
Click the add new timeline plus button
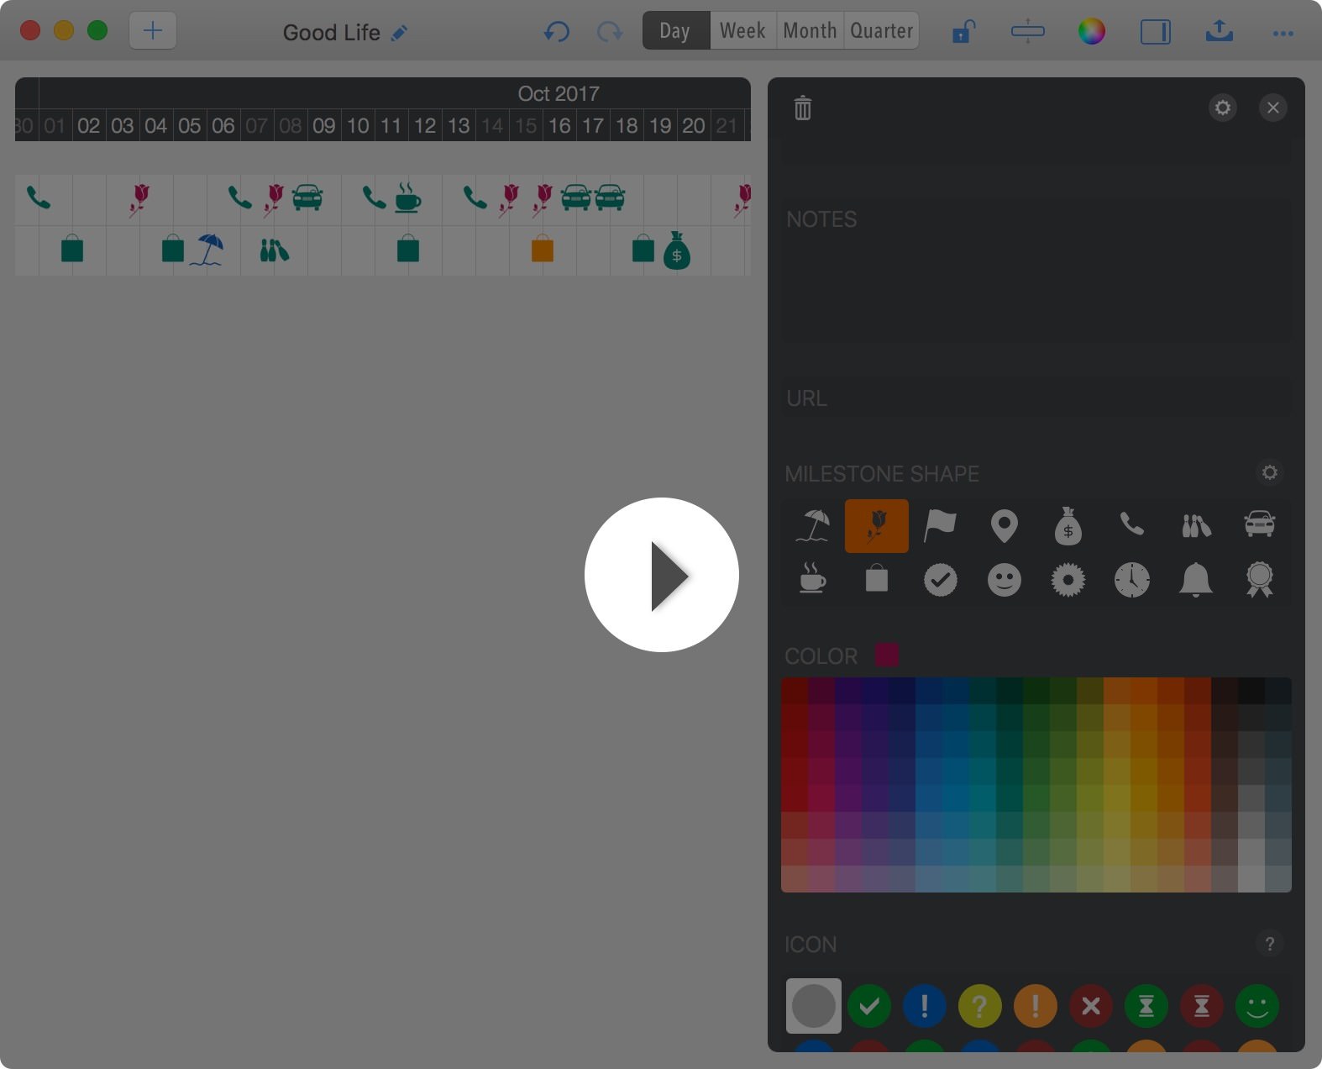153,31
